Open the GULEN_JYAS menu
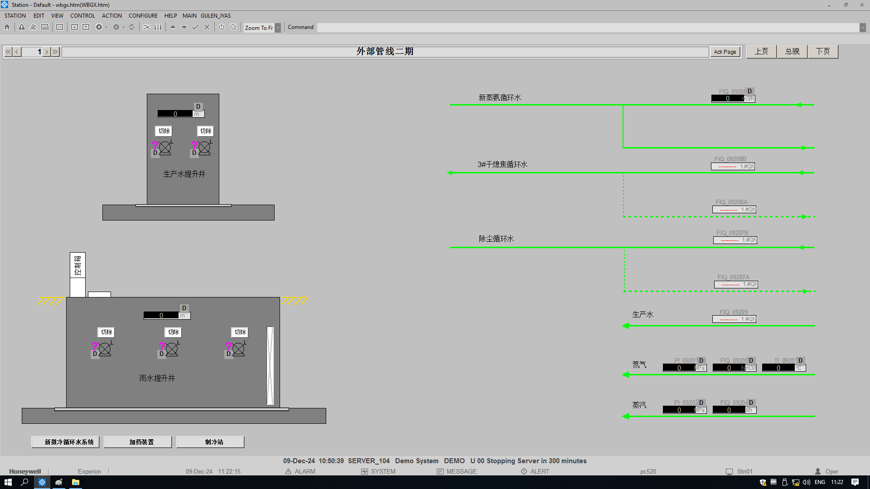 (216, 15)
